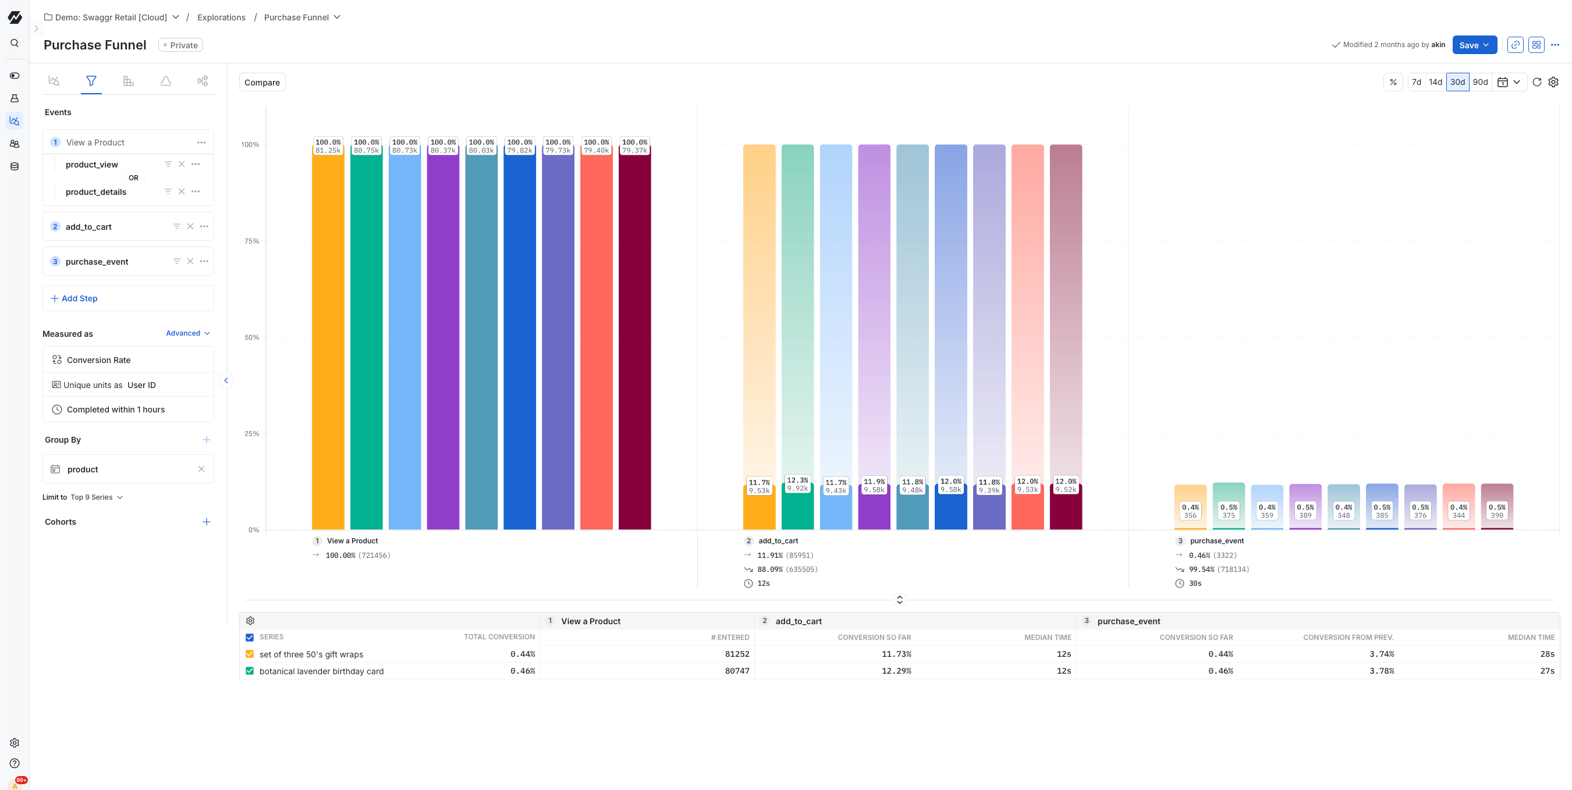Click the refresh chart icon
1572x790 pixels.
tap(1536, 82)
